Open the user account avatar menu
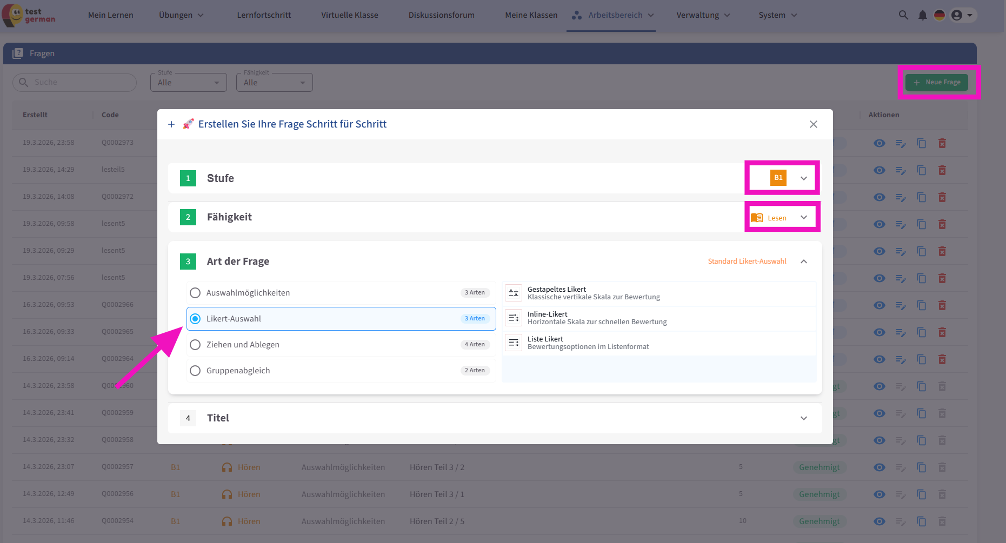The height and width of the screenshot is (543, 1006). [x=962, y=15]
